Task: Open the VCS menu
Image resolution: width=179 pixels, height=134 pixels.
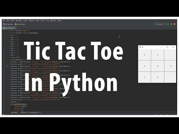Action: [x=47, y=20]
